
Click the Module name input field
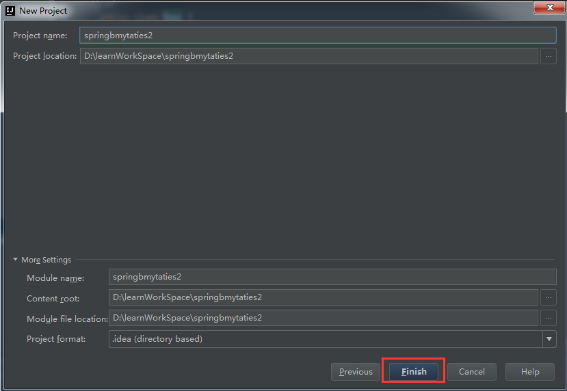pos(332,277)
